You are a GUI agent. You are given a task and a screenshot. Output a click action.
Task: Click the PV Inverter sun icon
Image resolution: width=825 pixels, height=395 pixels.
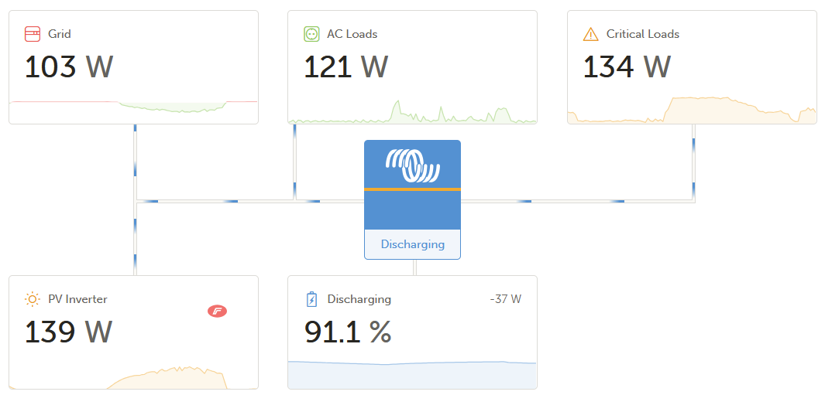click(x=32, y=299)
